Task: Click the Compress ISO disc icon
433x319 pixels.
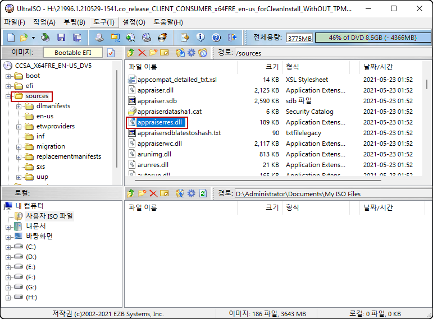Action: coord(131,38)
